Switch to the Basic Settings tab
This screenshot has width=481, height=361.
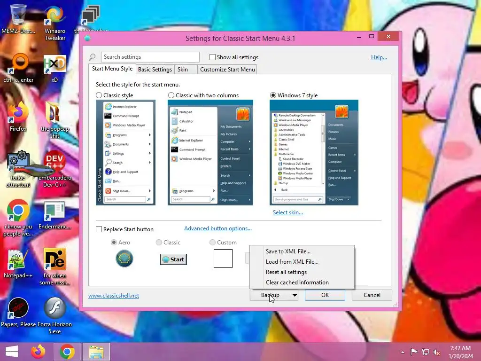(155, 70)
